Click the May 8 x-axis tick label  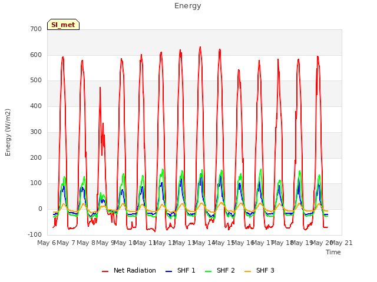[x=85, y=243]
